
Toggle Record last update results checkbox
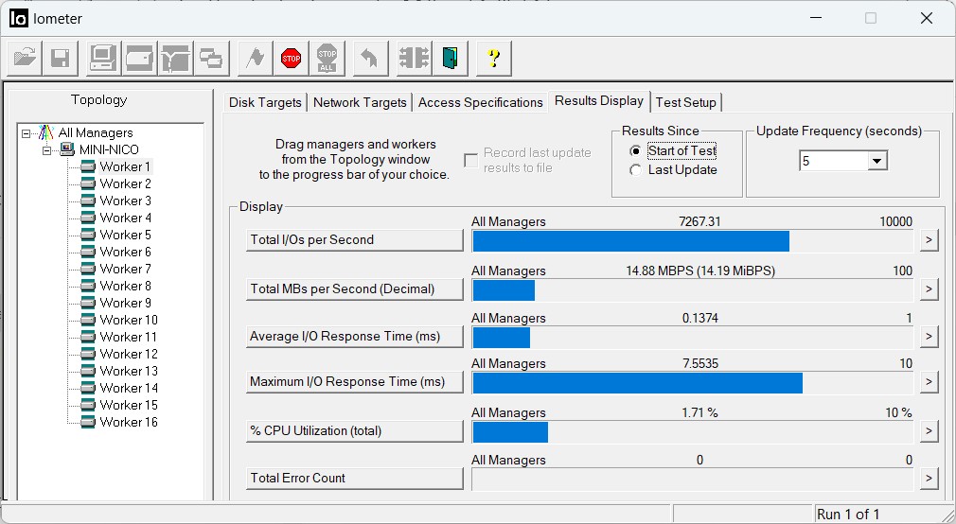[x=470, y=161]
